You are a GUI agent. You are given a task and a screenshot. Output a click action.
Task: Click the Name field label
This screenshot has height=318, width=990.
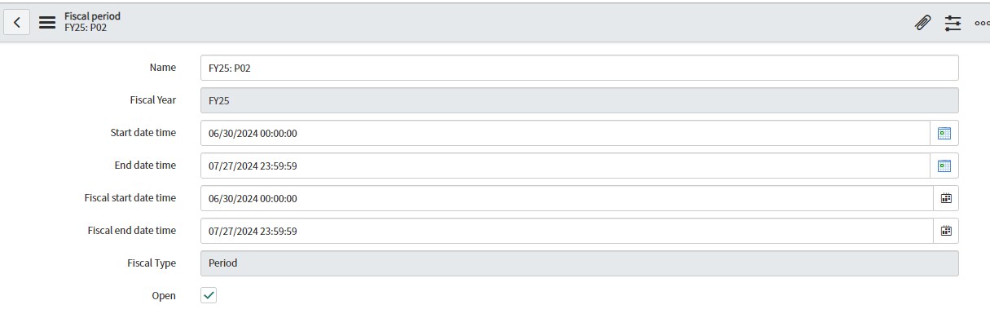tap(163, 68)
